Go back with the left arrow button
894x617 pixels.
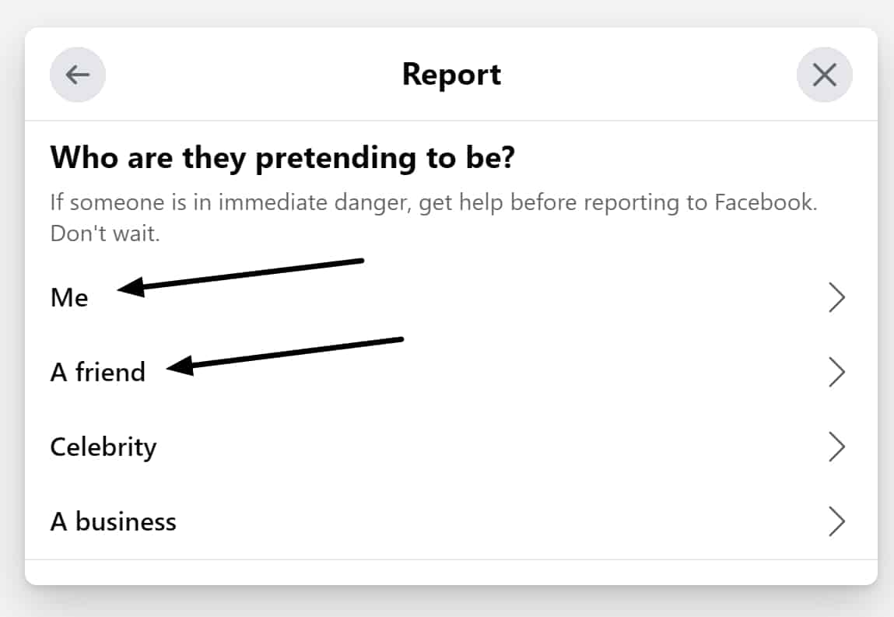pos(78,75)
